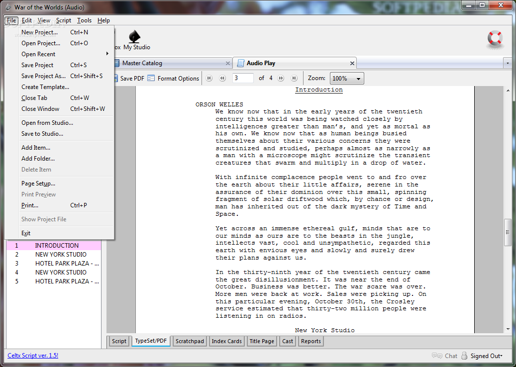516x367 pixels.
Task: Choose Save Project menu item
Action: [x=59, y=65]
